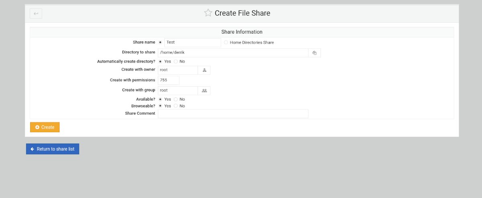Set Automatically create directory to Yes
The image size is (482, 198).
pyautogui.click(x=161, y=62)
